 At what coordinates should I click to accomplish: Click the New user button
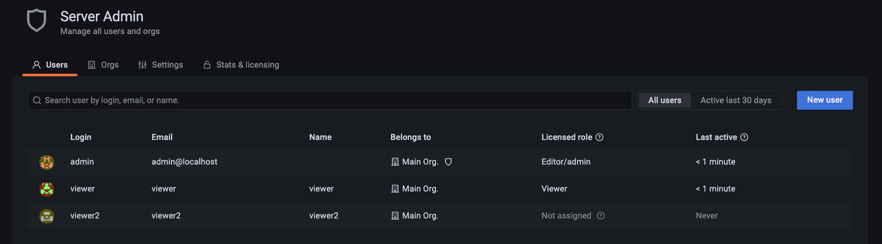tap(824, 100)
